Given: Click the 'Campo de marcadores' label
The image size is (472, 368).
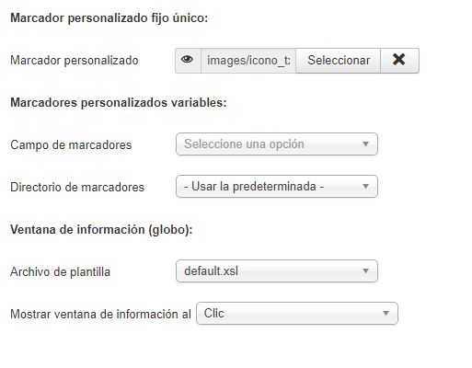Looking at the screenshot, I should point(71,144).
